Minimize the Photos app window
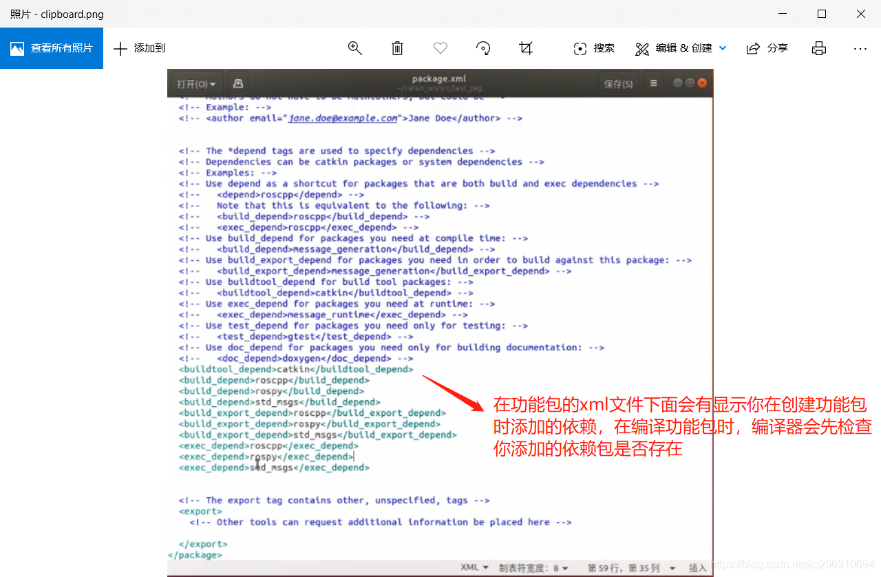Screen dimensions: 881x577 pos(783,14)
